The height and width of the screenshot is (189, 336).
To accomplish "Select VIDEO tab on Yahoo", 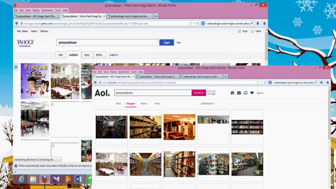I will (x=87, y=55).
